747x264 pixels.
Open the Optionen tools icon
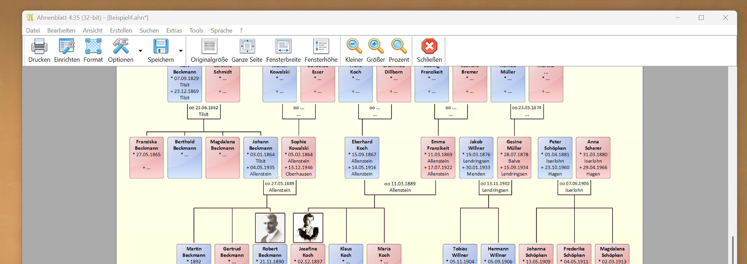click(x=121, y=47)
